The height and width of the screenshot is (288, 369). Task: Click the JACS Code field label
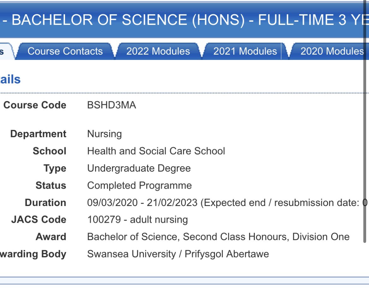click(x=39, y=220)
